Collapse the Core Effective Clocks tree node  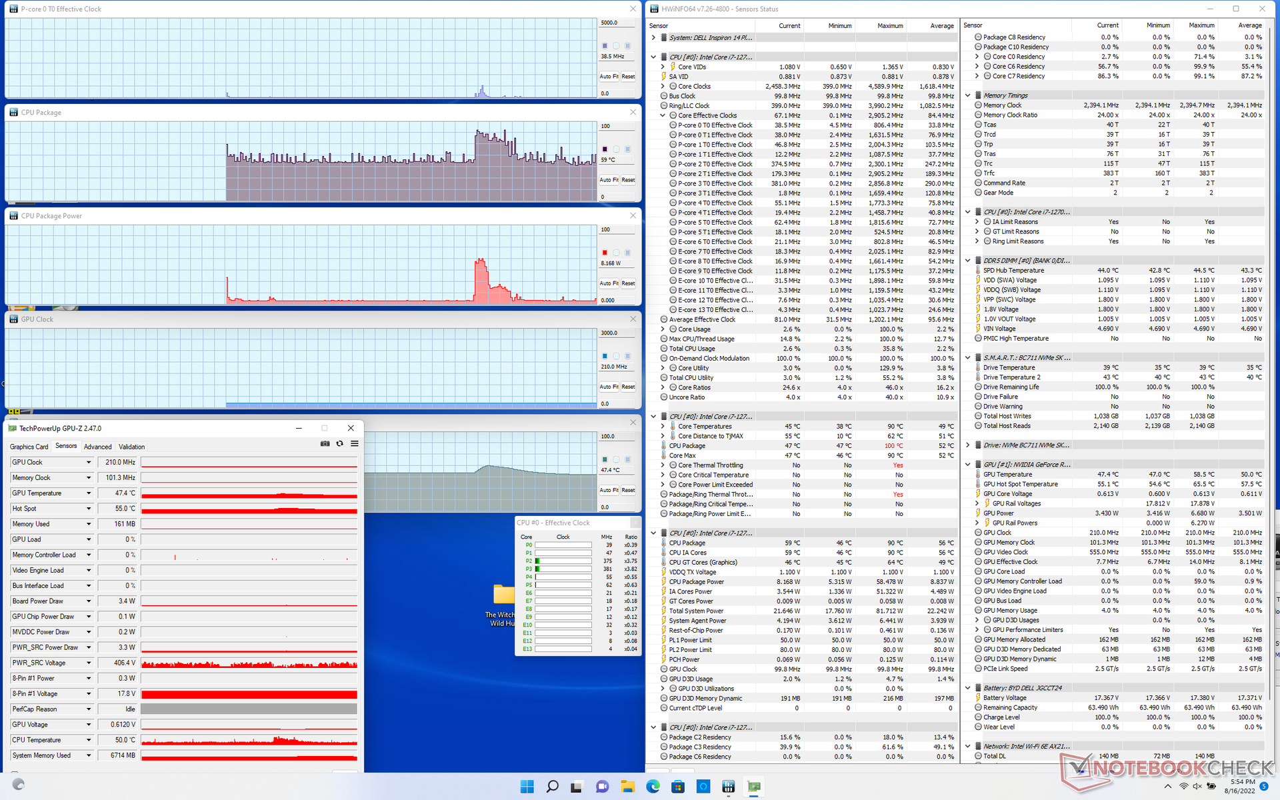663,115
